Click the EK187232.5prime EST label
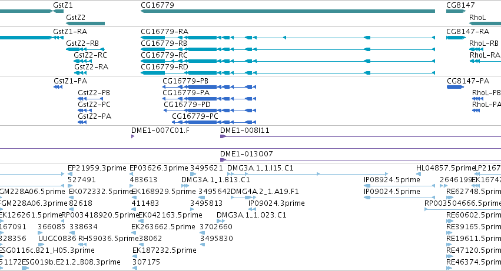 165,250
